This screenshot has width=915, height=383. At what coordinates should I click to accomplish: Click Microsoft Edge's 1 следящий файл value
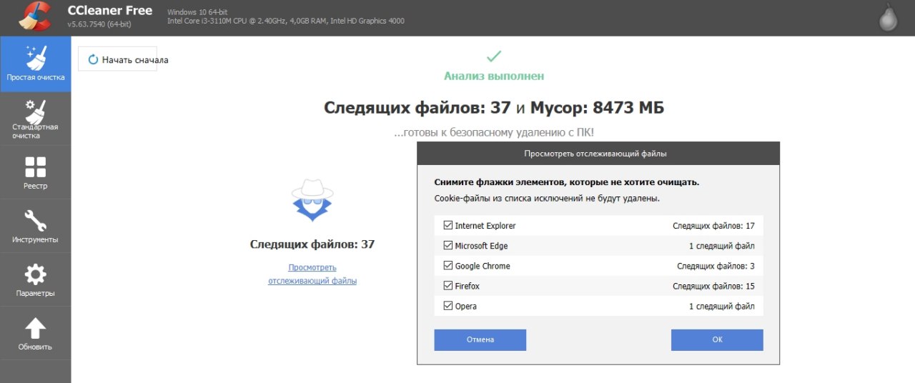[722, 246]
